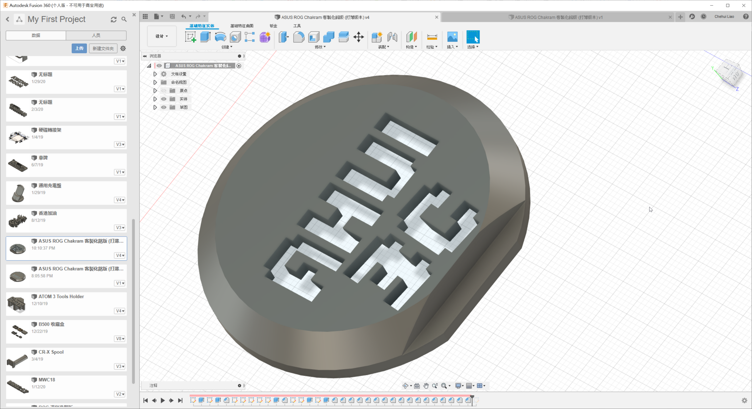Viewport: 752px width, 409px height.
Task: Toggle visibility of 实体 folder
Action: point(164,99)
